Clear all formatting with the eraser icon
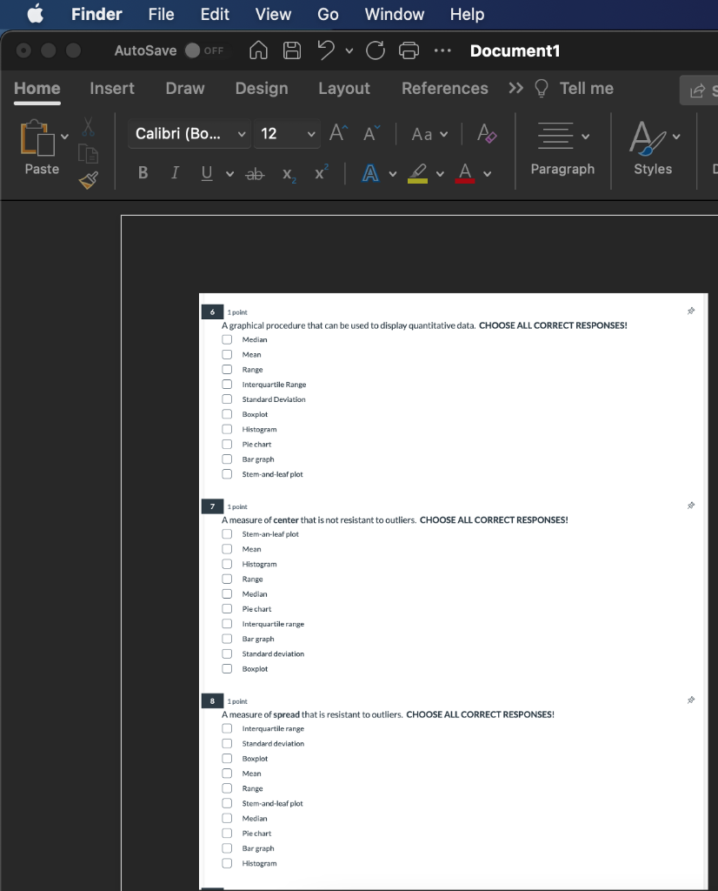 coord(486,135)
